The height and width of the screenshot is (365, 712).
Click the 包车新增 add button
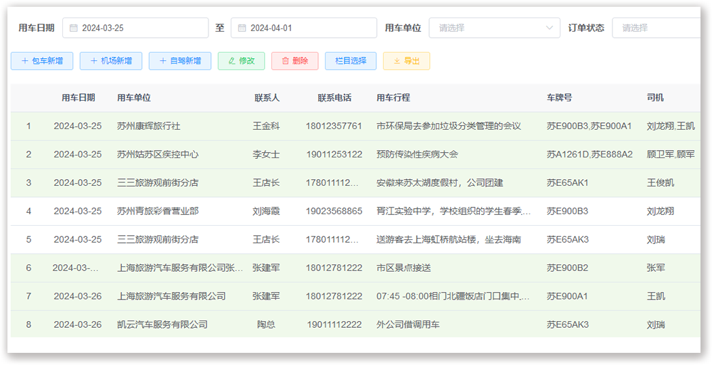tap(42, 61)
